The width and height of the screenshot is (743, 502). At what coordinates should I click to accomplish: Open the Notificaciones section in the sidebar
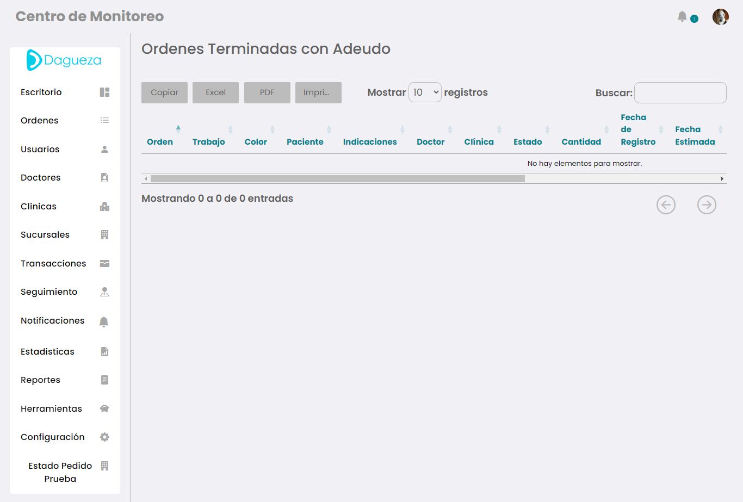52,320
